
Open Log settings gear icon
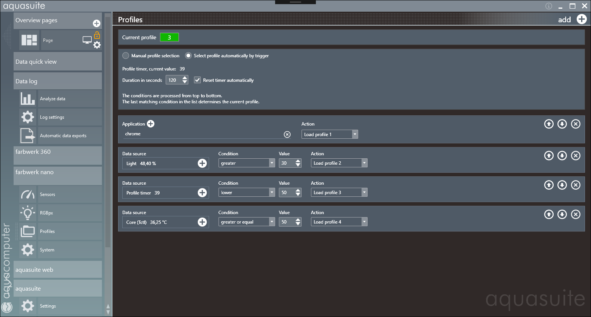point(28,117)
